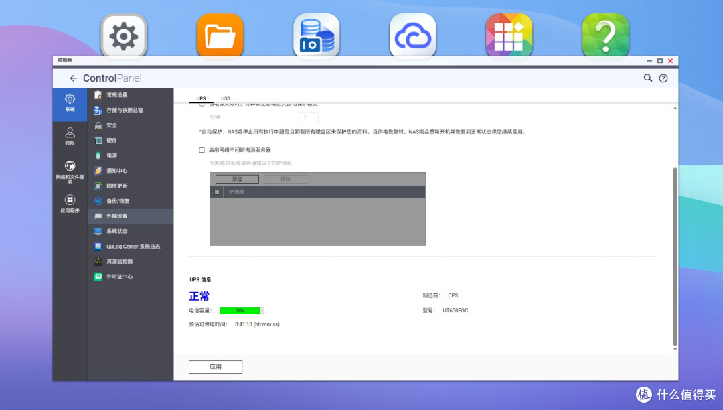Open the gear Control Panel desktop icon
The image size is (723, 410).
click(x=124, y=36)
